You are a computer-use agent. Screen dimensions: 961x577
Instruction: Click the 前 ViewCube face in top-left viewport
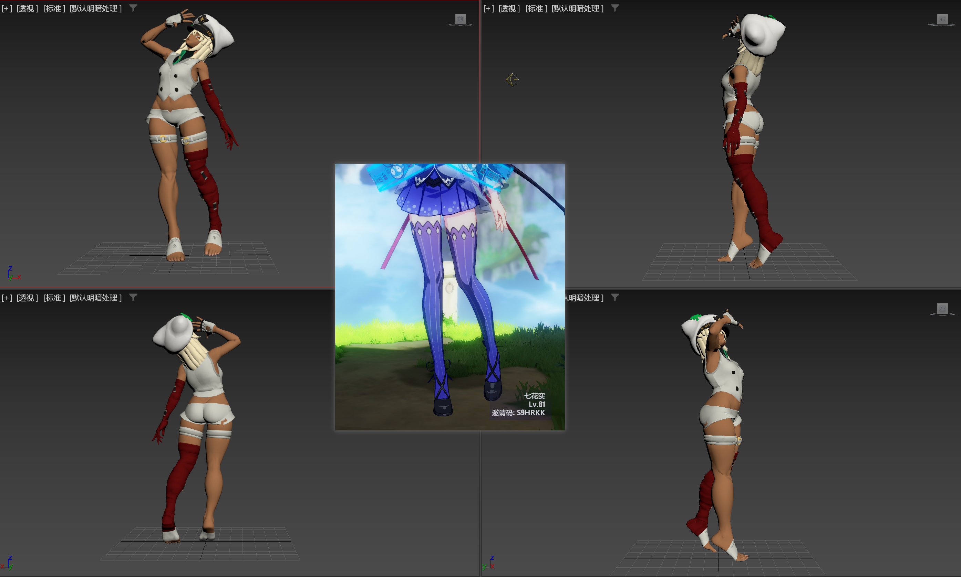461,18
